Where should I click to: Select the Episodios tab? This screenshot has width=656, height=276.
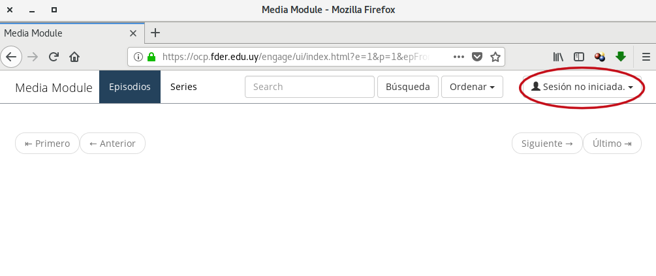point(130,87)
